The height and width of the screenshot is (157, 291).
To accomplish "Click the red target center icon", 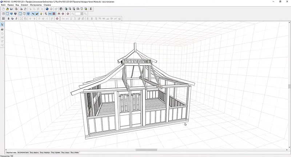I will [x=68, y=14].
